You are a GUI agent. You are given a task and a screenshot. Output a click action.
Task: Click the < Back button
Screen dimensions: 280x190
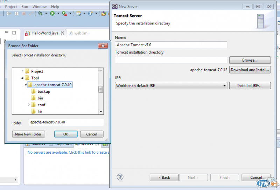[x=164, y=177]
